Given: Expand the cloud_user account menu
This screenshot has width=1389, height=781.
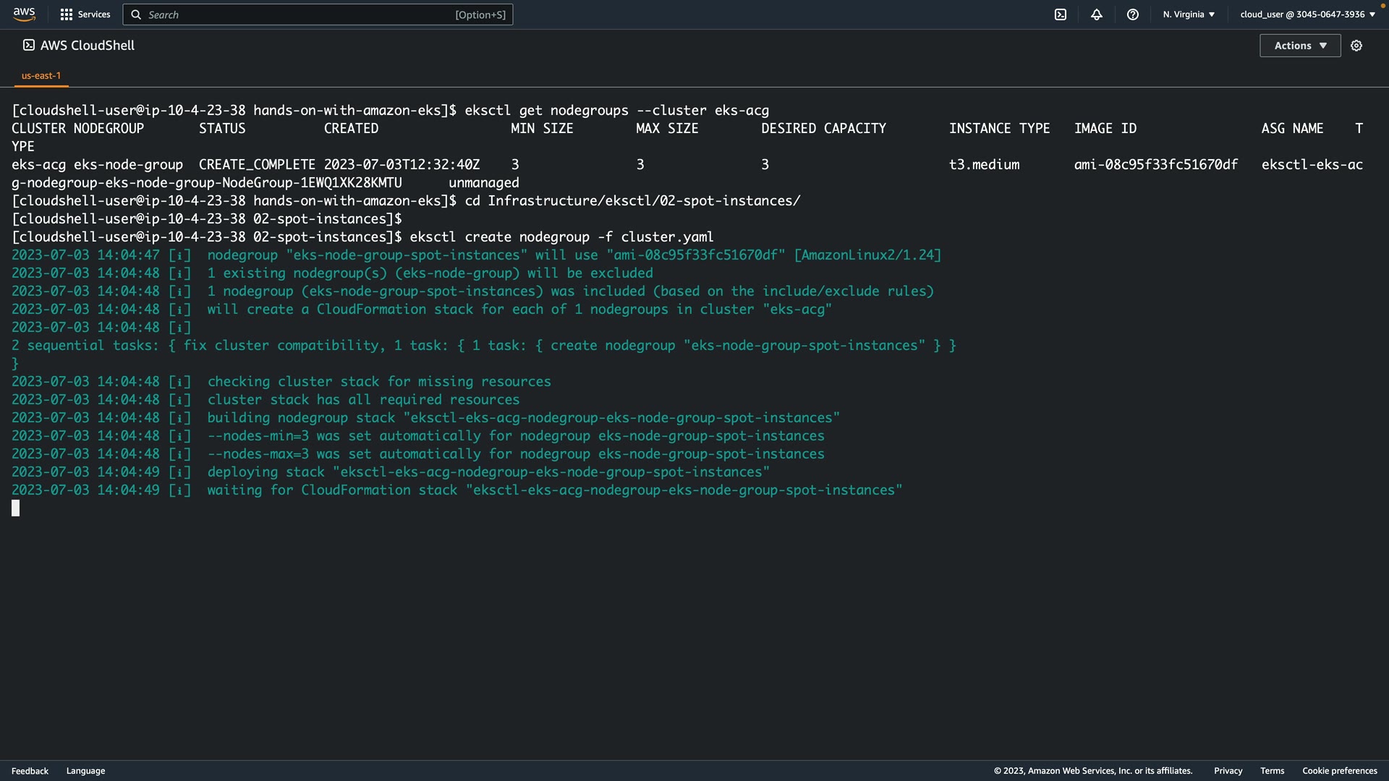Looking at the screenshot, I should 1307,14.
